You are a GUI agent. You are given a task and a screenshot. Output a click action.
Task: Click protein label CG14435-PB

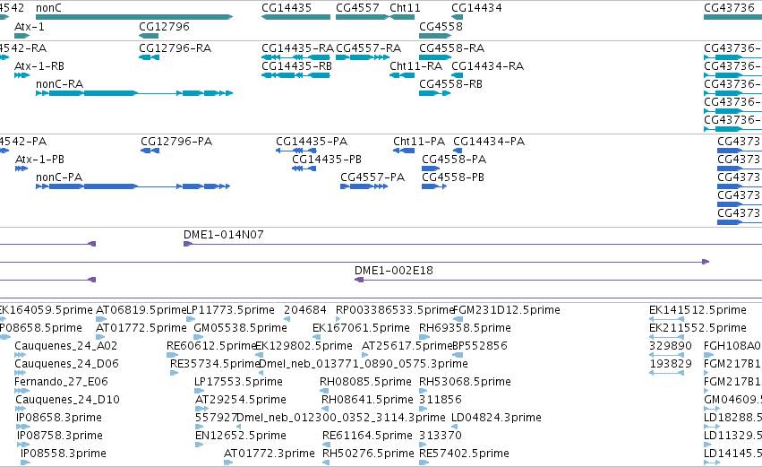(x=327, y=160)
